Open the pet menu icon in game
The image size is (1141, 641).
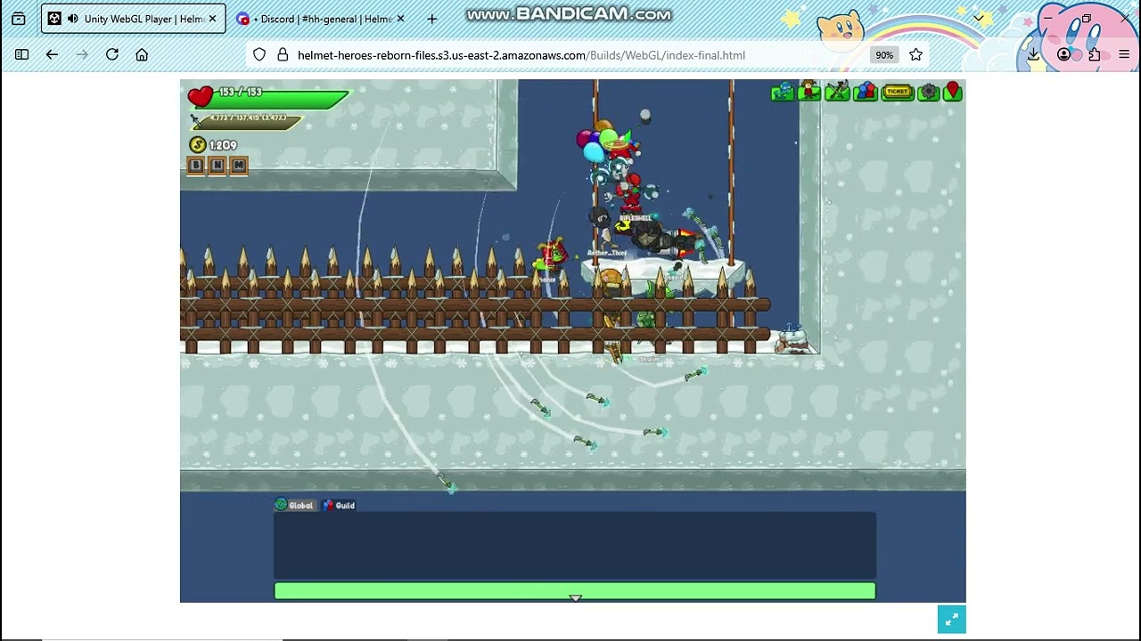782,92
